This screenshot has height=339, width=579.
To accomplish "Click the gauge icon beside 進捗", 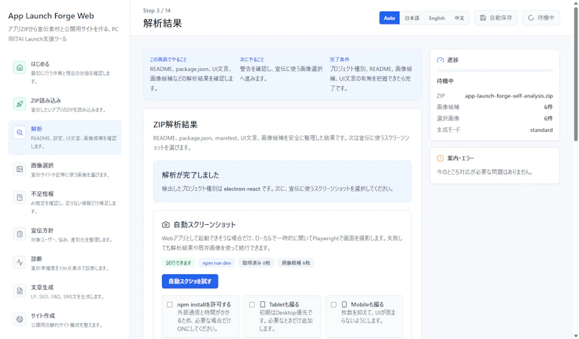I will 440,60.
